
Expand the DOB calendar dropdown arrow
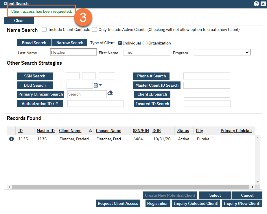click(x=100, y=85)
